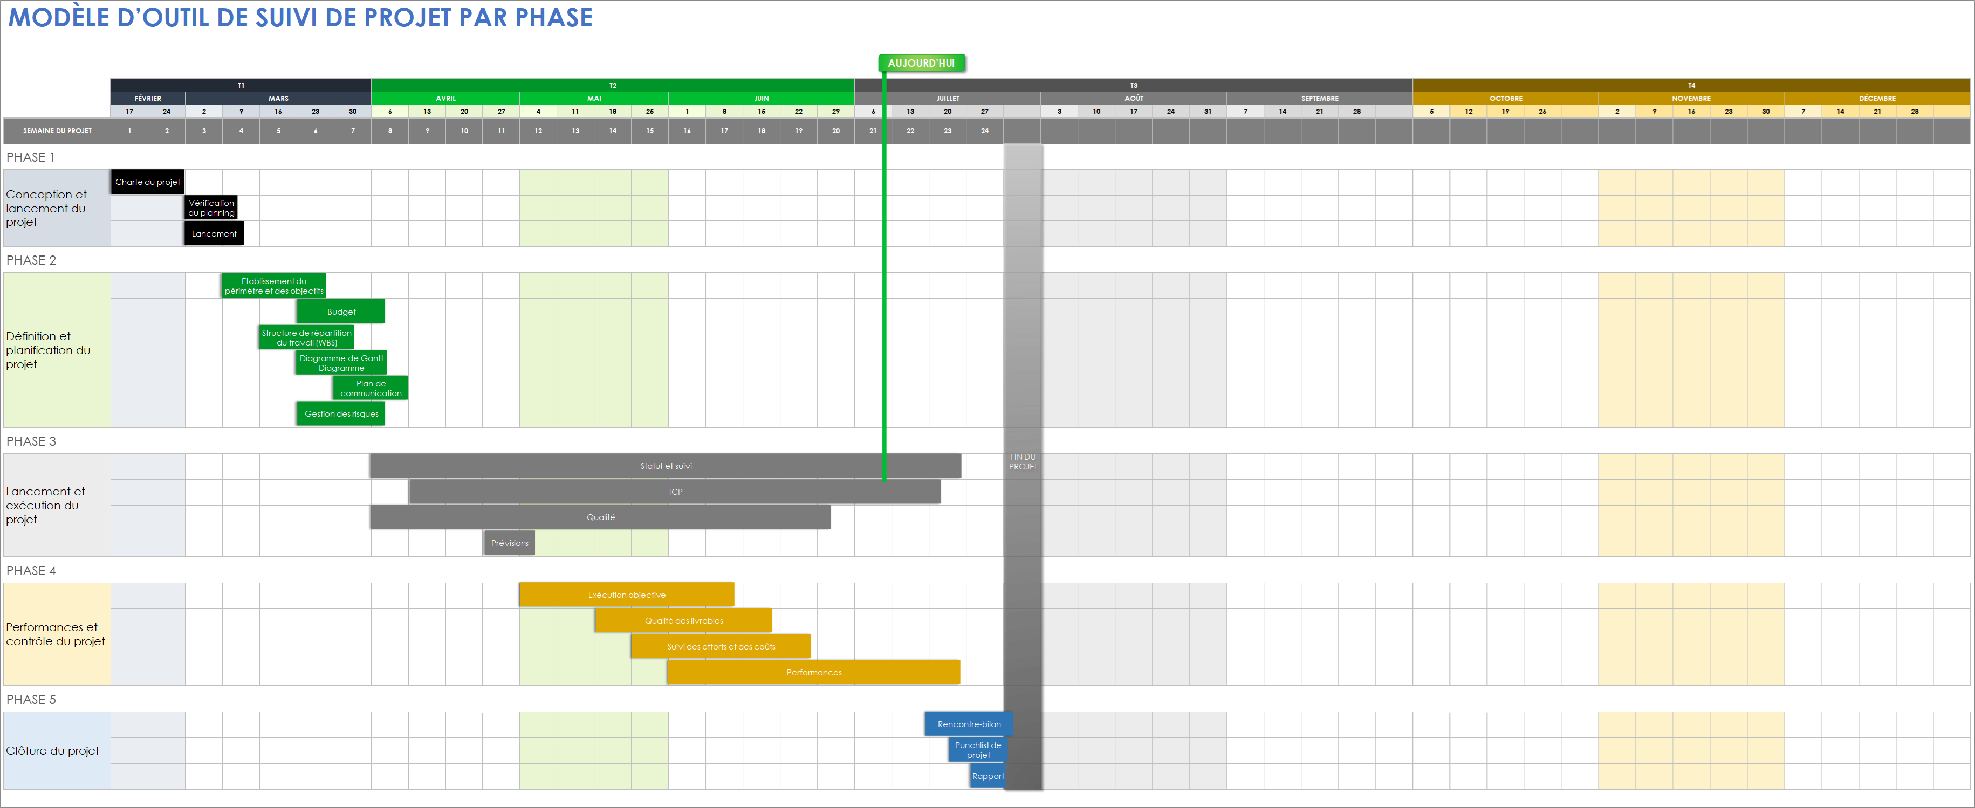Click the Rapport task bar
The height and width of the screenshot is (808, 1975).
click(x=987, y=776)
